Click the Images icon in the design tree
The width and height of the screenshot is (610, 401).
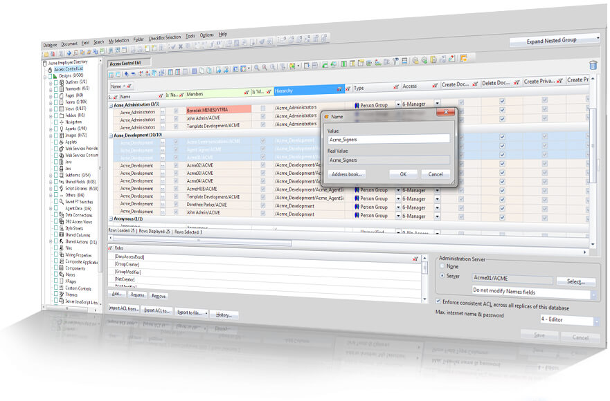click(62, 136)
